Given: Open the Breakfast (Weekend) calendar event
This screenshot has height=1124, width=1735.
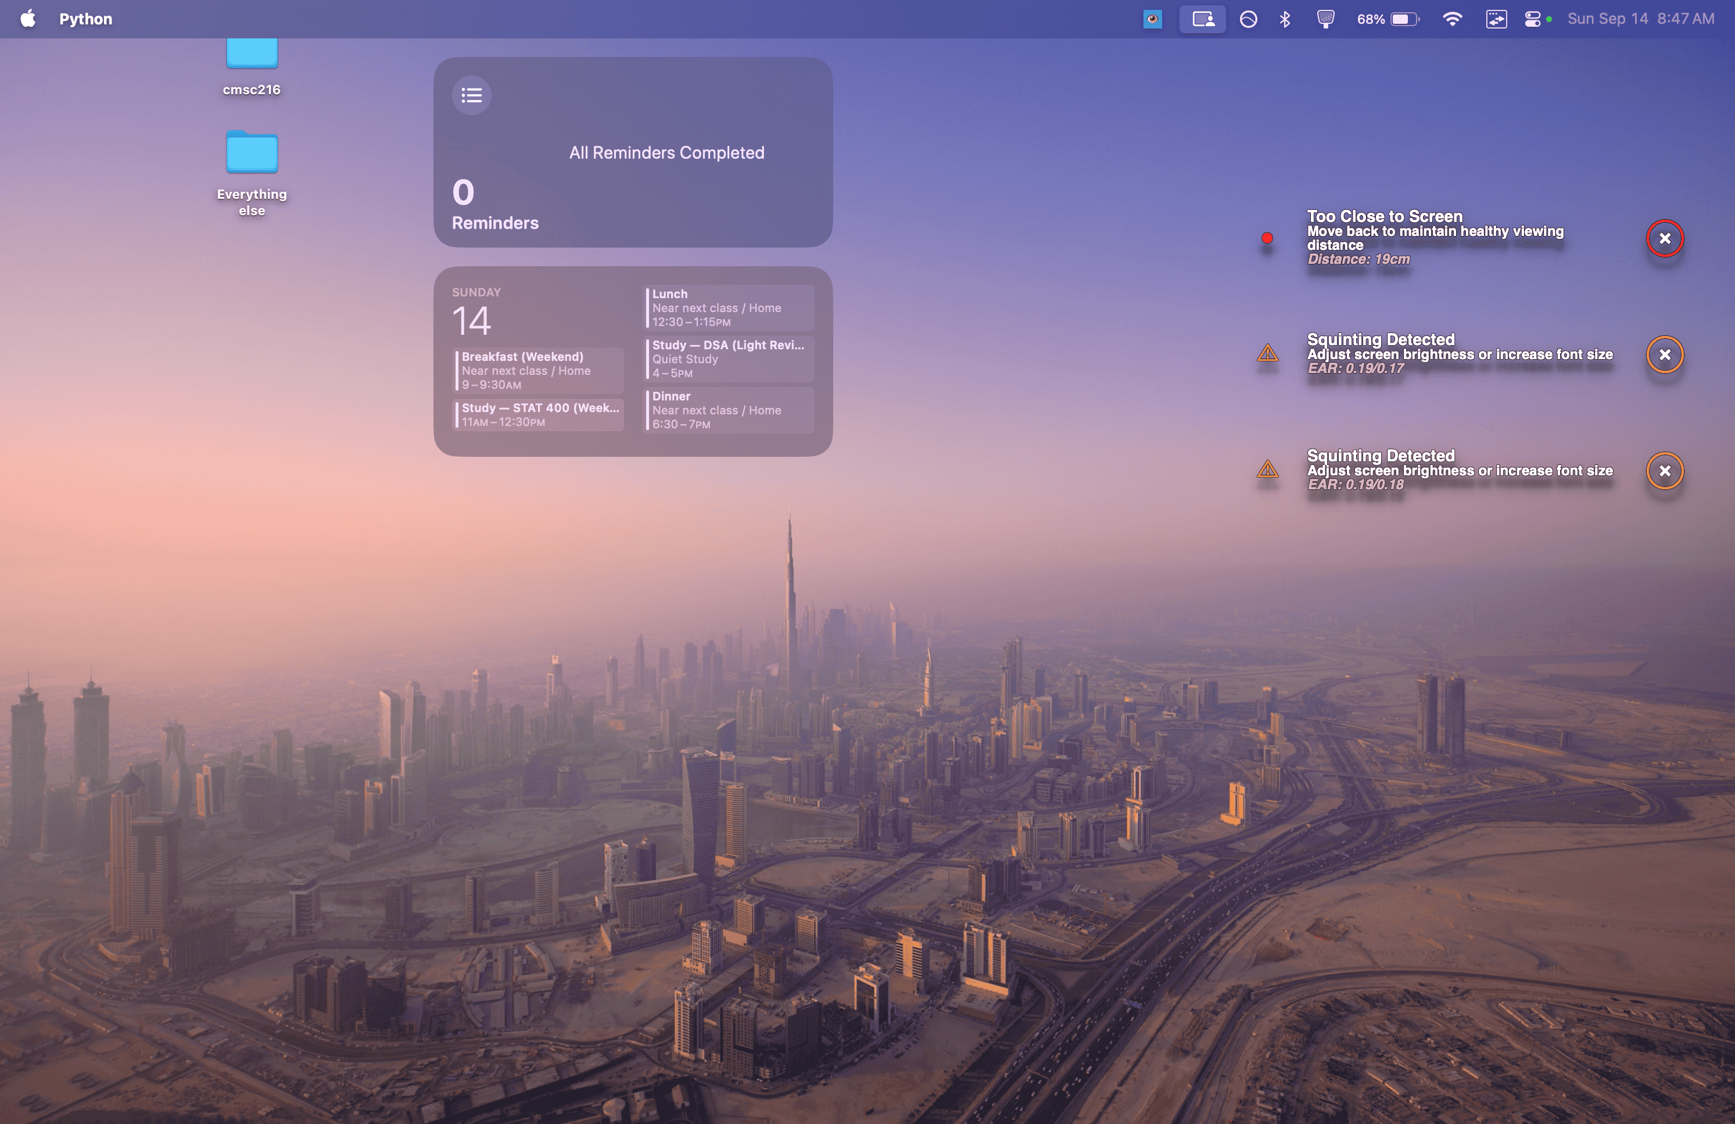Looking at the screenshot, I should click(538, 370).
